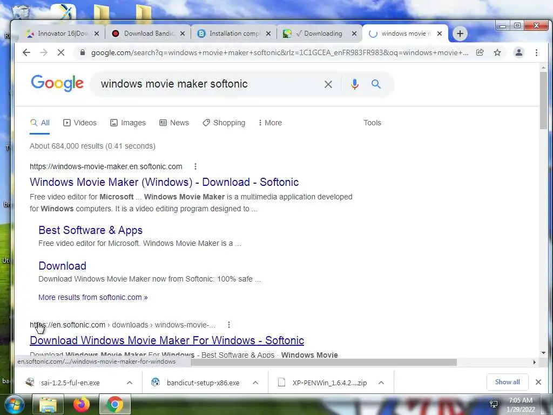This screenshot has height=415, width=553.
Task: Open Windows Explorer from taskbar
Action: (48, 404)
